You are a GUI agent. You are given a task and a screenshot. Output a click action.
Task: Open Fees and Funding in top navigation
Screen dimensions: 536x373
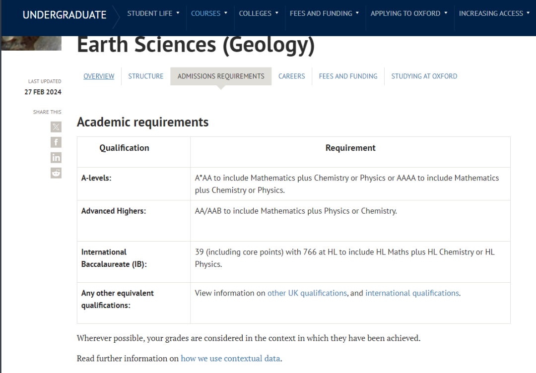coord(321,13)
